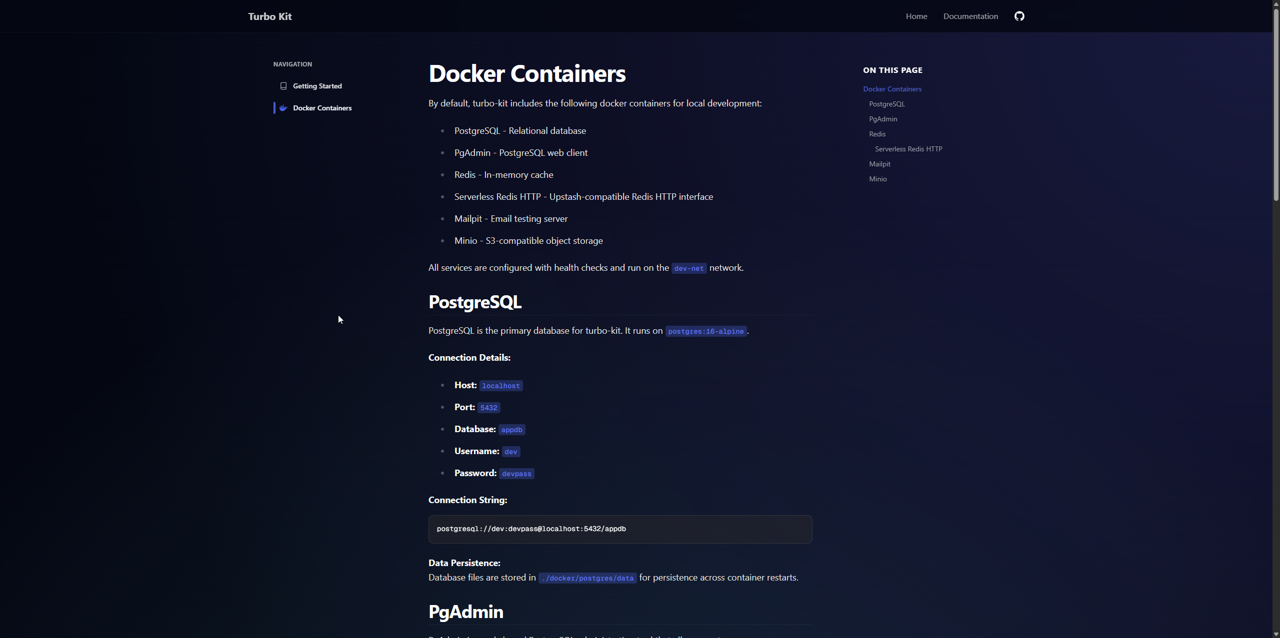Click the Turbo Kit logo text

[269, 16]
